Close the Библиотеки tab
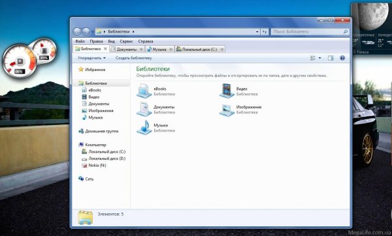The width and height of the screenshot is (392, 236). 105,49
